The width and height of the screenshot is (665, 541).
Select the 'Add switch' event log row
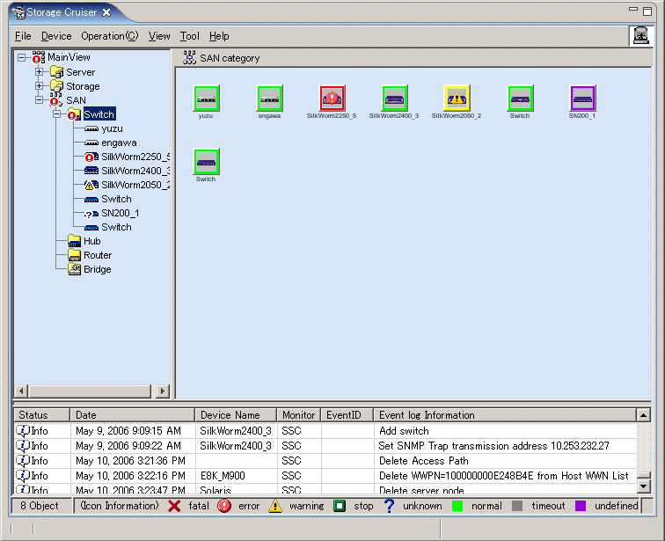click(325, 431)
